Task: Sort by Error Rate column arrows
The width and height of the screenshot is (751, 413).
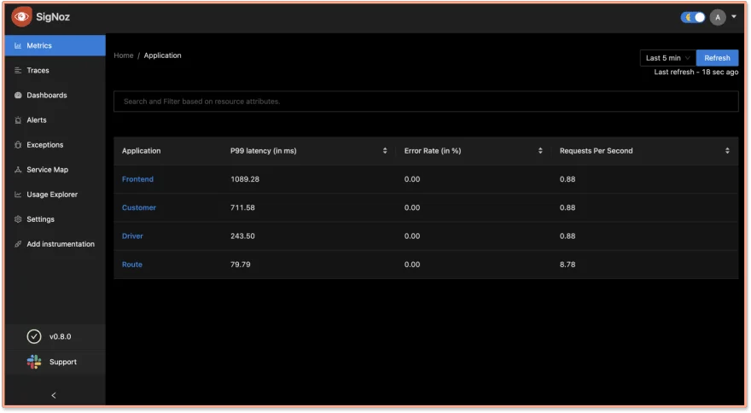Action: [x=540, y=151]
